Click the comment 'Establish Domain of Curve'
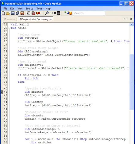The height and width of the screenshot is (144, 135). click(x=46, y=112)
